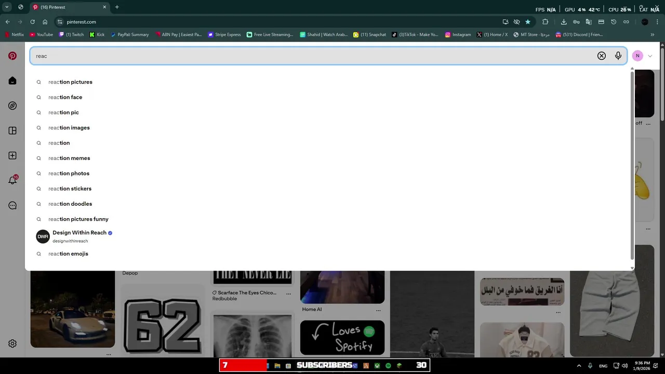This screenshot has height=374, width=665.
Task: Open notifications bell with 16 badge
Action: (12, 180)
